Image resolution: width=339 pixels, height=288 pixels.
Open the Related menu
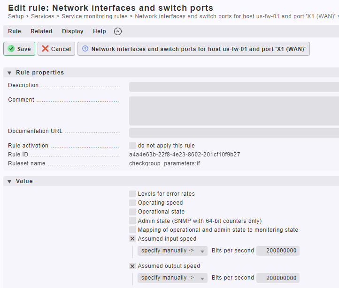[41, 31]
